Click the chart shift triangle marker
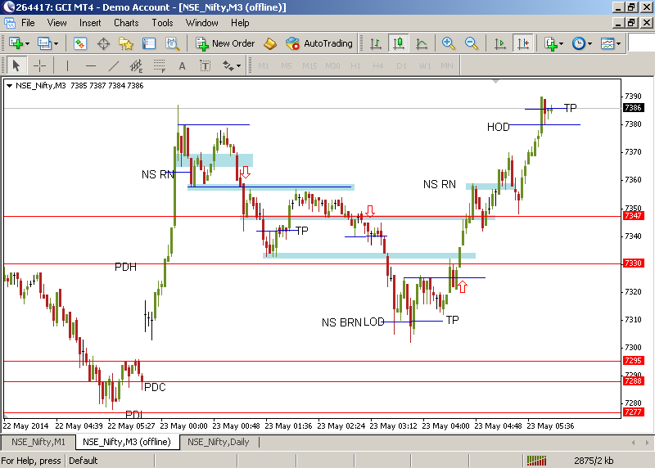Viewport: 655px width, 468px height. tap(495, 82)
